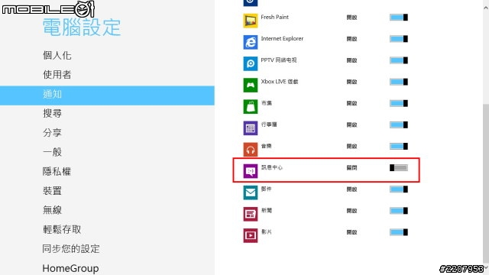Viewport: 489px width, 275px height.
Task: Select 通知 settings category
Action: (107, 95)
